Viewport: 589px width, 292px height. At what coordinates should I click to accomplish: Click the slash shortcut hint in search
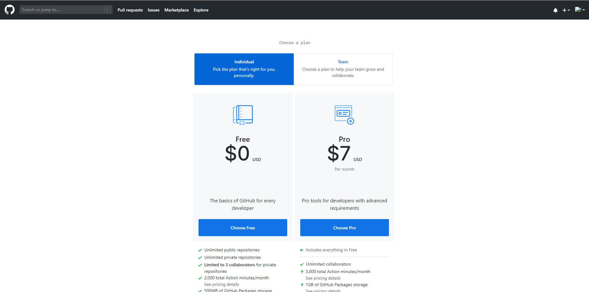107,10
